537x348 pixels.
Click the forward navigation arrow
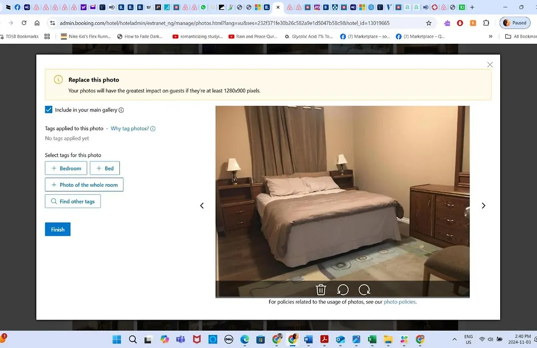[x=11, y=23]
